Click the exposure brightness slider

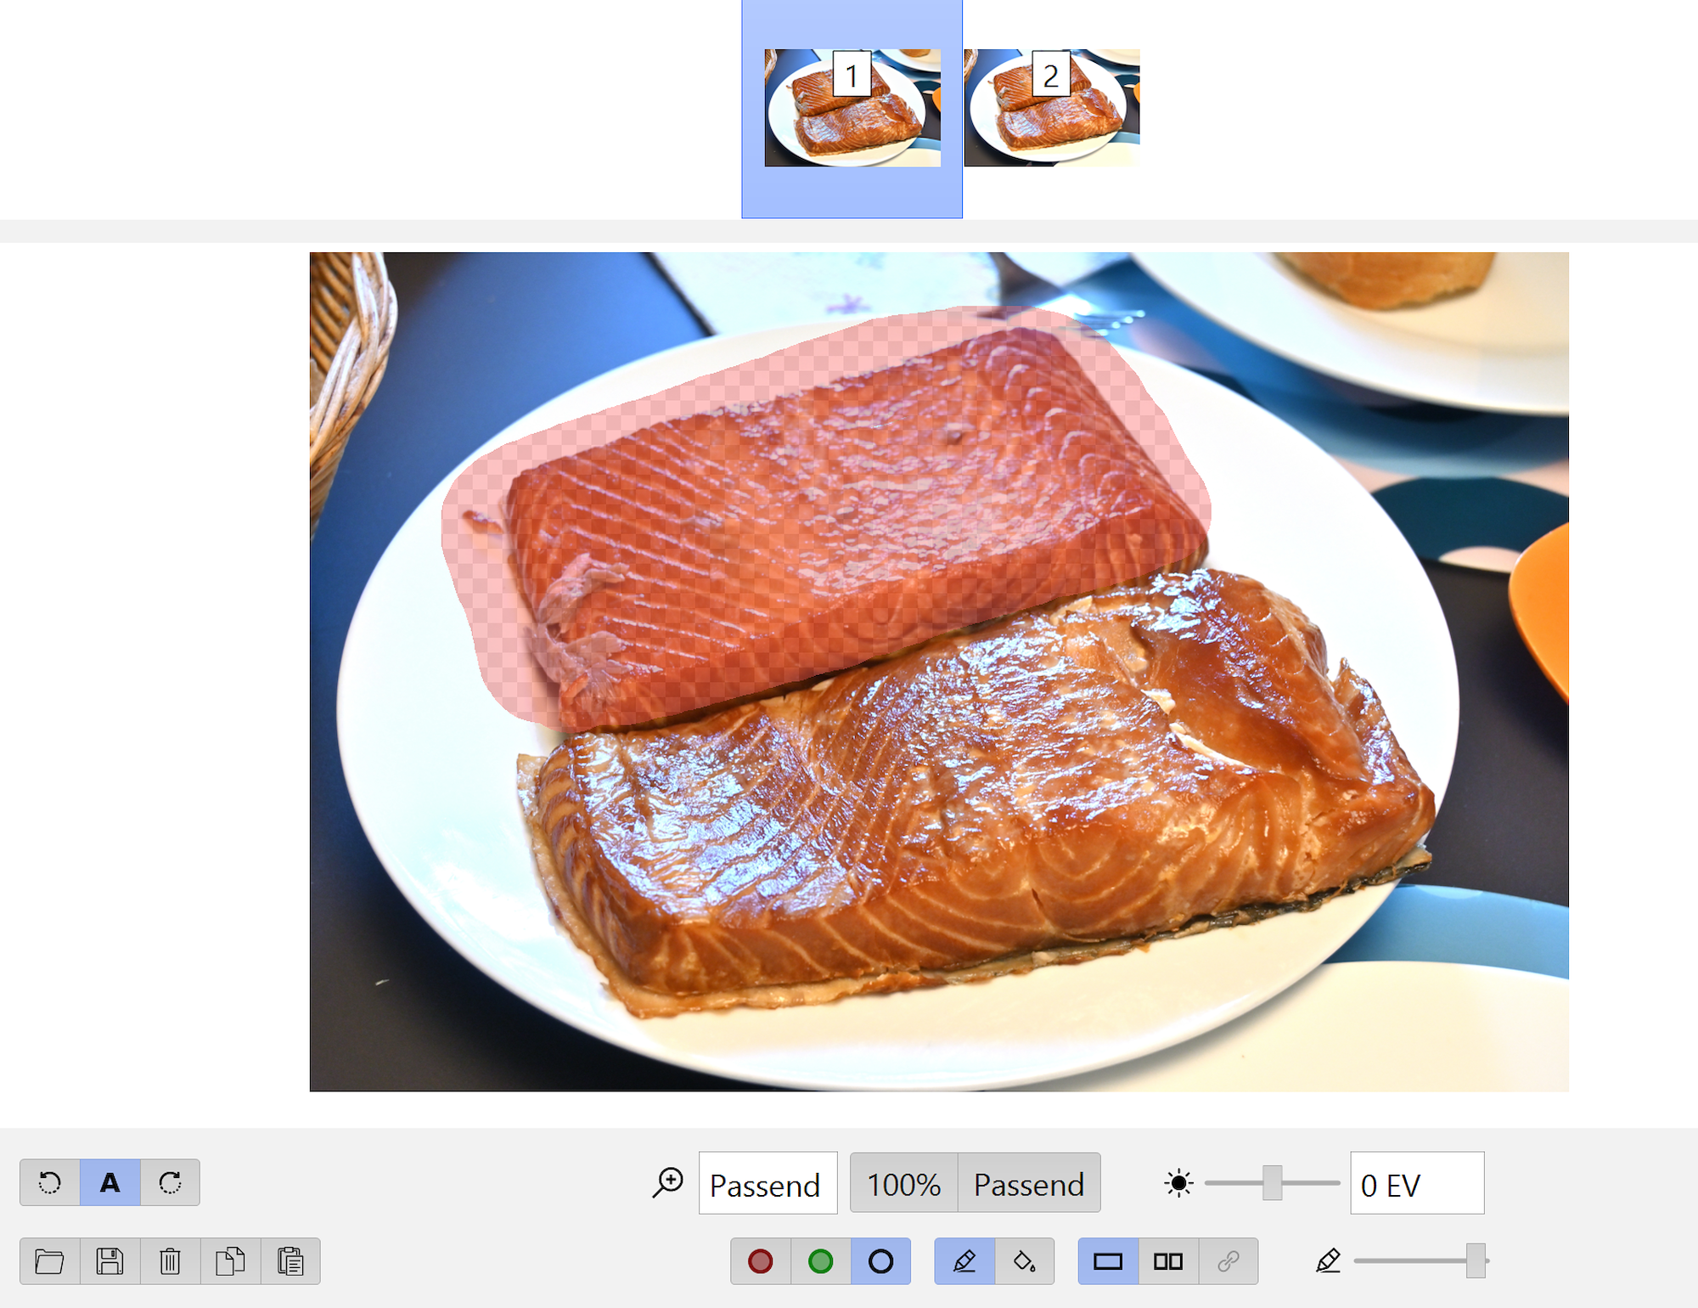[x=1272, y=1183]
